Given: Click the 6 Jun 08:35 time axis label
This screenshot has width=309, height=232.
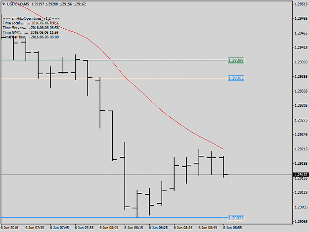Looking at the screenshot, I should 183,228.
